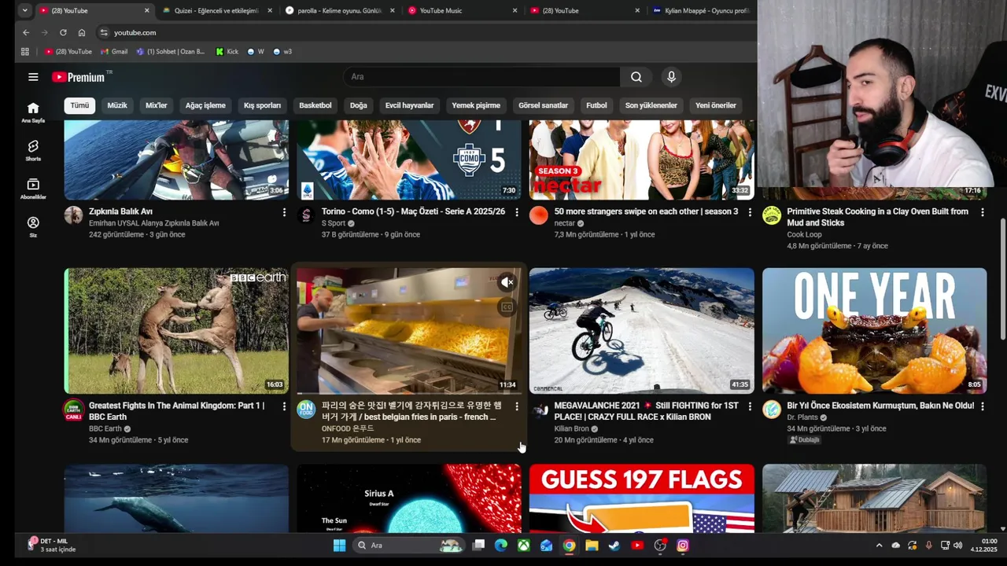Open the w3 bookmark

click(282, 52)
